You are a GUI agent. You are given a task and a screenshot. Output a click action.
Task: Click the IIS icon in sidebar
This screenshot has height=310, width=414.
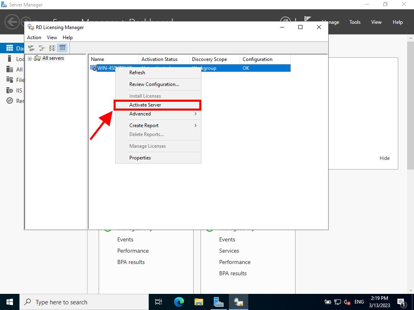[10, 90]
